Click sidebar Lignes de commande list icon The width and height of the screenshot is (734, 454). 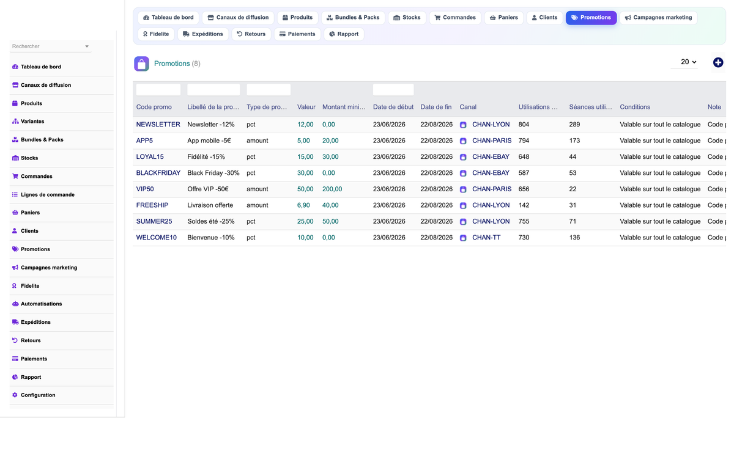pos(15,195)
